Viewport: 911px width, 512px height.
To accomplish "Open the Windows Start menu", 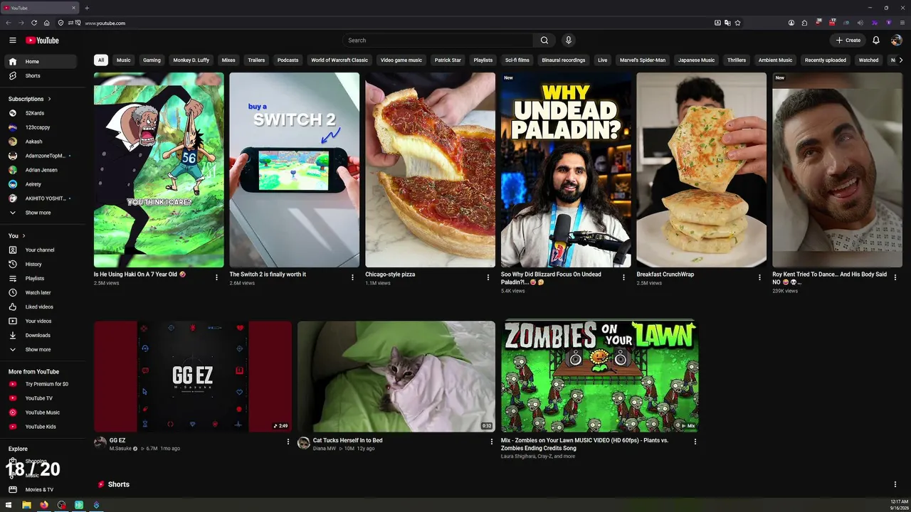I will 9,505.
